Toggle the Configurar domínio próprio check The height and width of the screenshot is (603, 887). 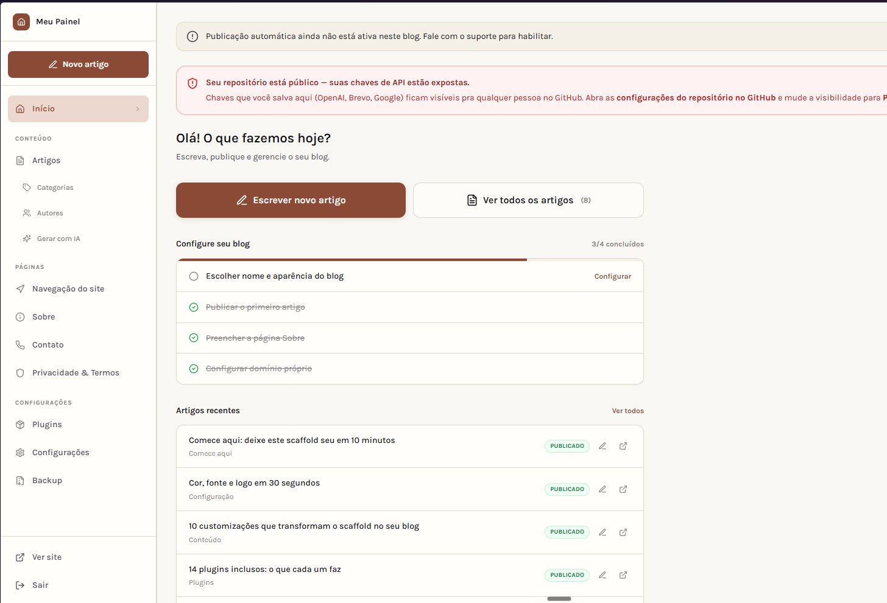tap(194, 369)
